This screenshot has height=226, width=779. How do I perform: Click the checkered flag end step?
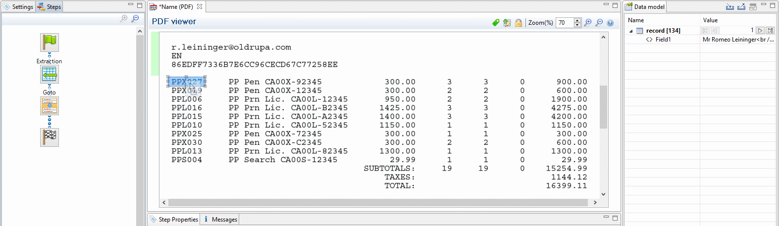(50, 137)
